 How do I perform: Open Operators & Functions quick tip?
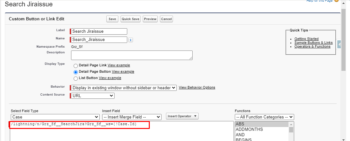(x=312, y=46)
